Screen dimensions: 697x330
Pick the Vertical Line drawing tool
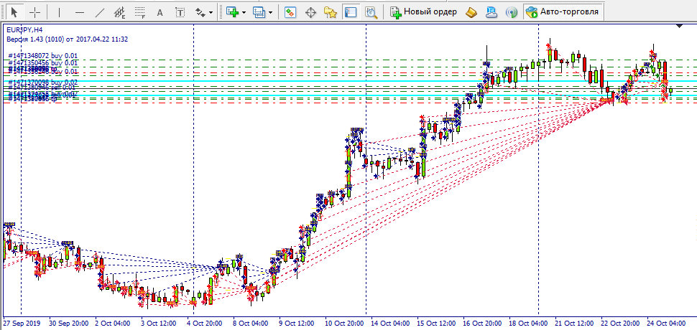(x=59, y=12)
